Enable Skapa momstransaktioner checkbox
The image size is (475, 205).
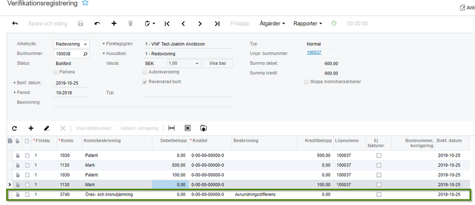click(307, 82)
